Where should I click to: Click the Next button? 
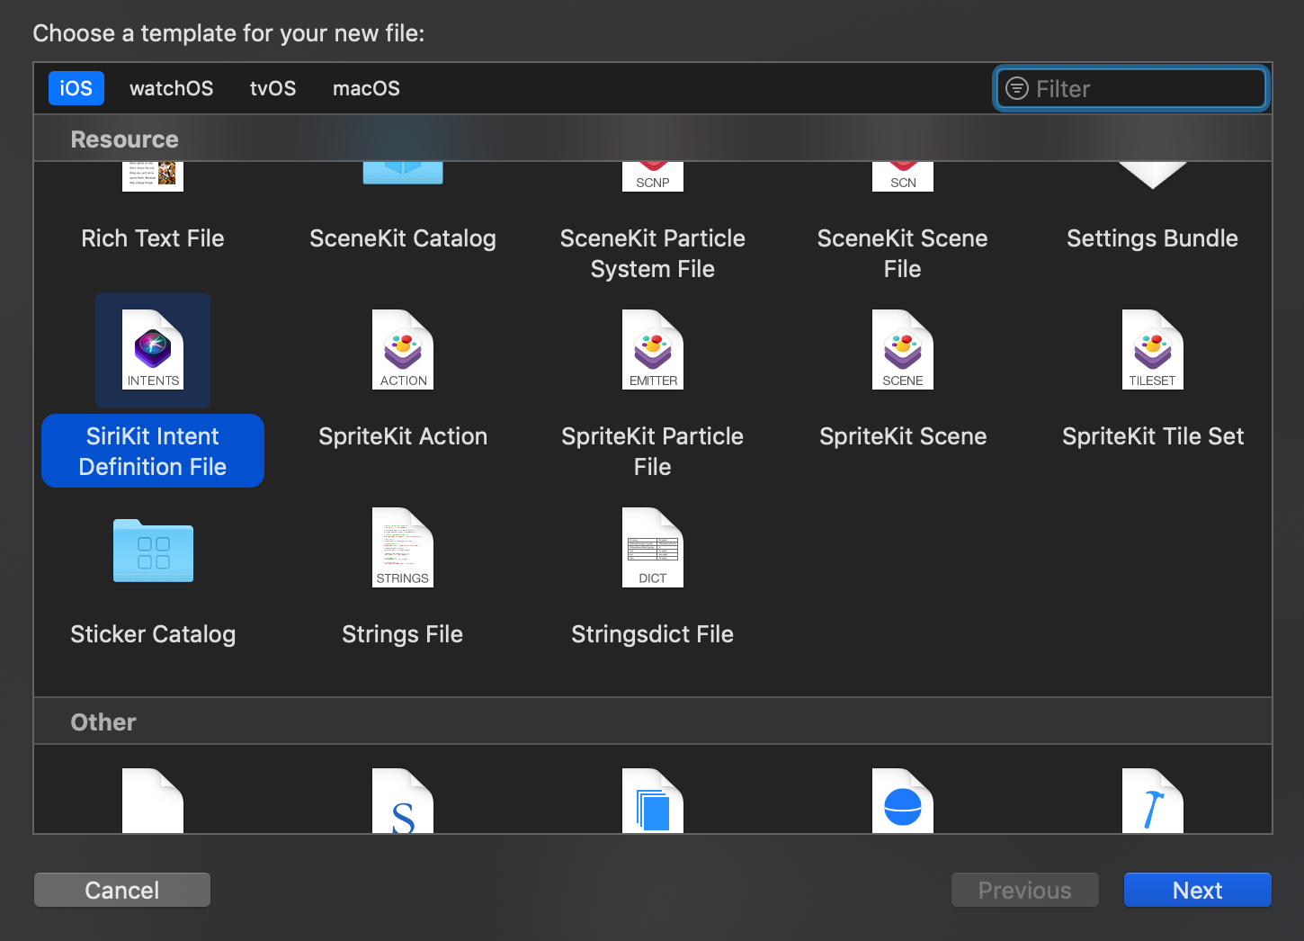click(x=1197, y=890)
